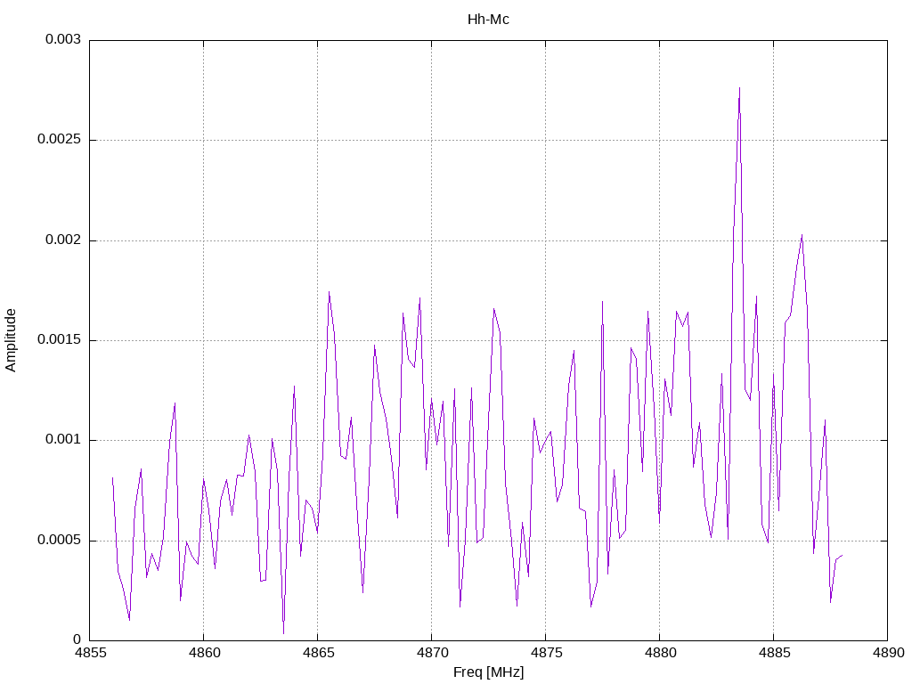Click the 4865 x-axis tick label

(318, 653)
